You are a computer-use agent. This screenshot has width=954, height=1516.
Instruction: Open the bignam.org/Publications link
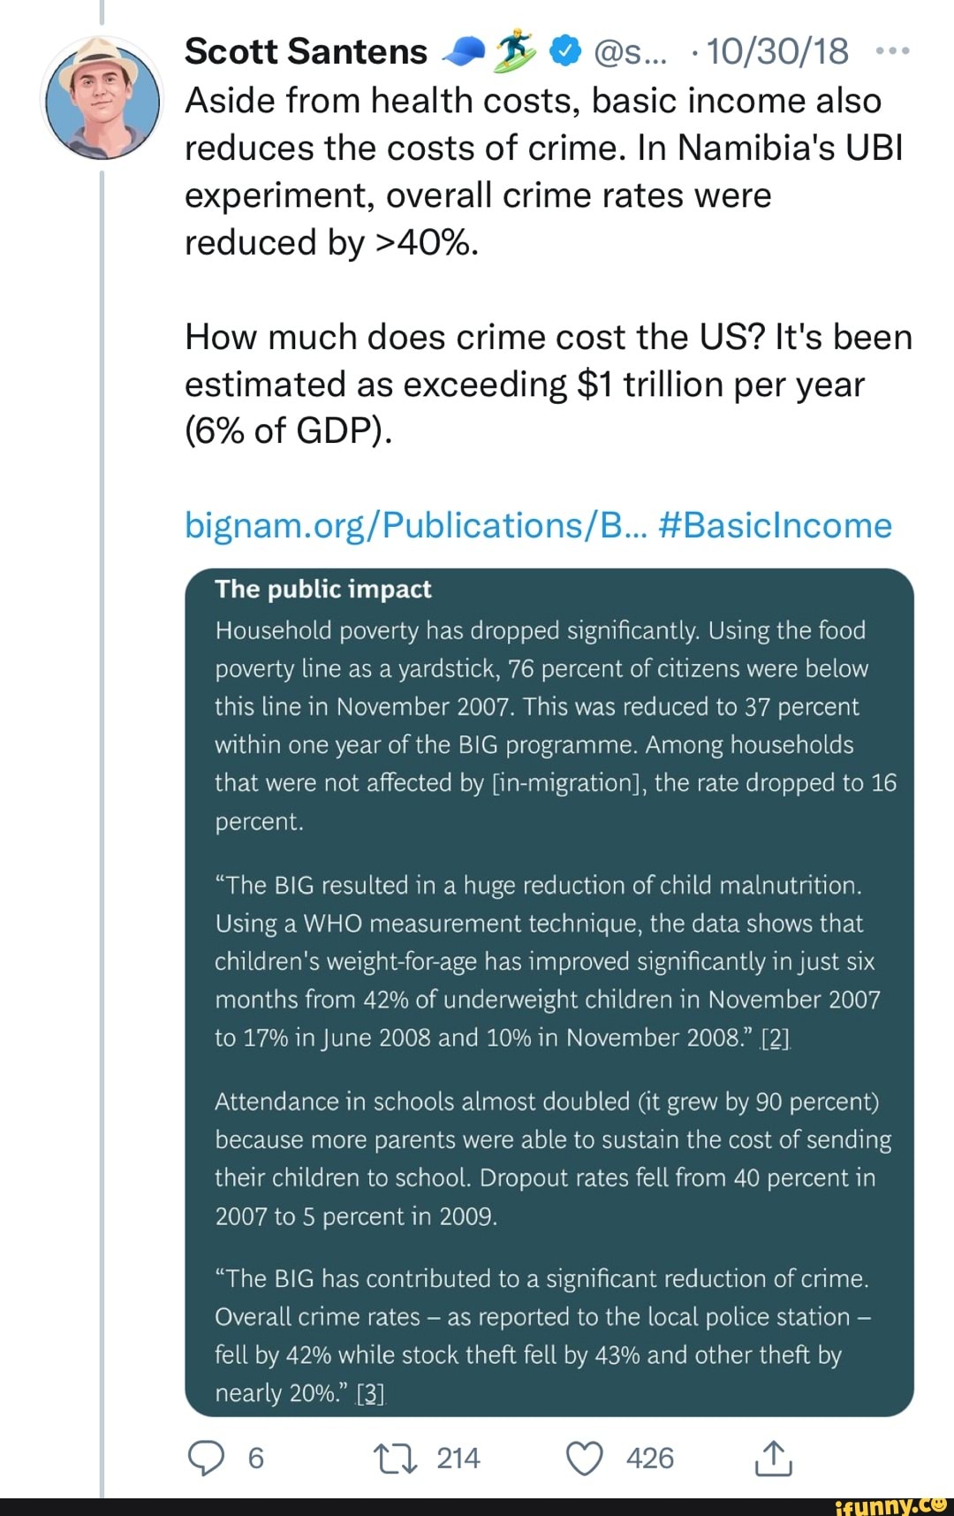[417, 525]
